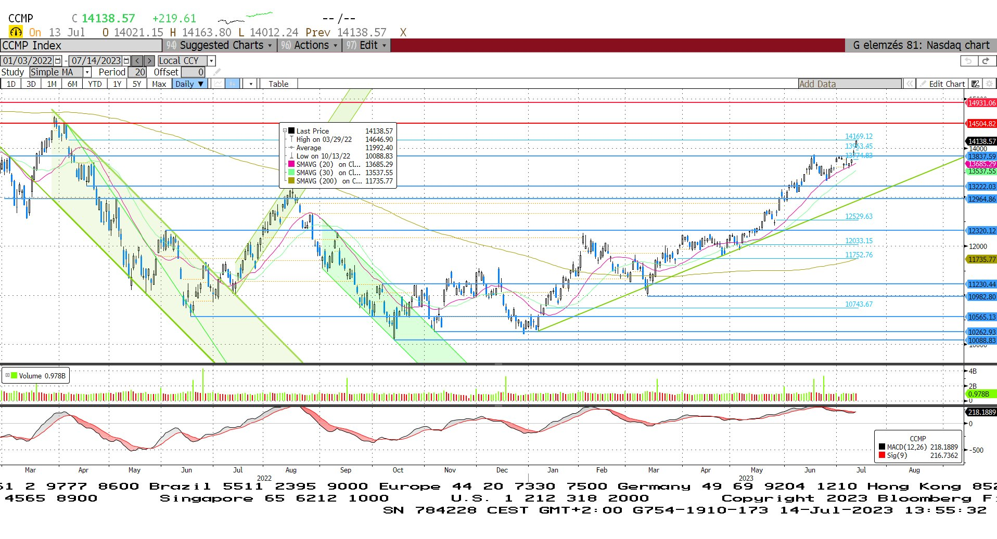The image size is (997, 539).
Task: Click the start date field 01/03/2022
Action: 28,61
